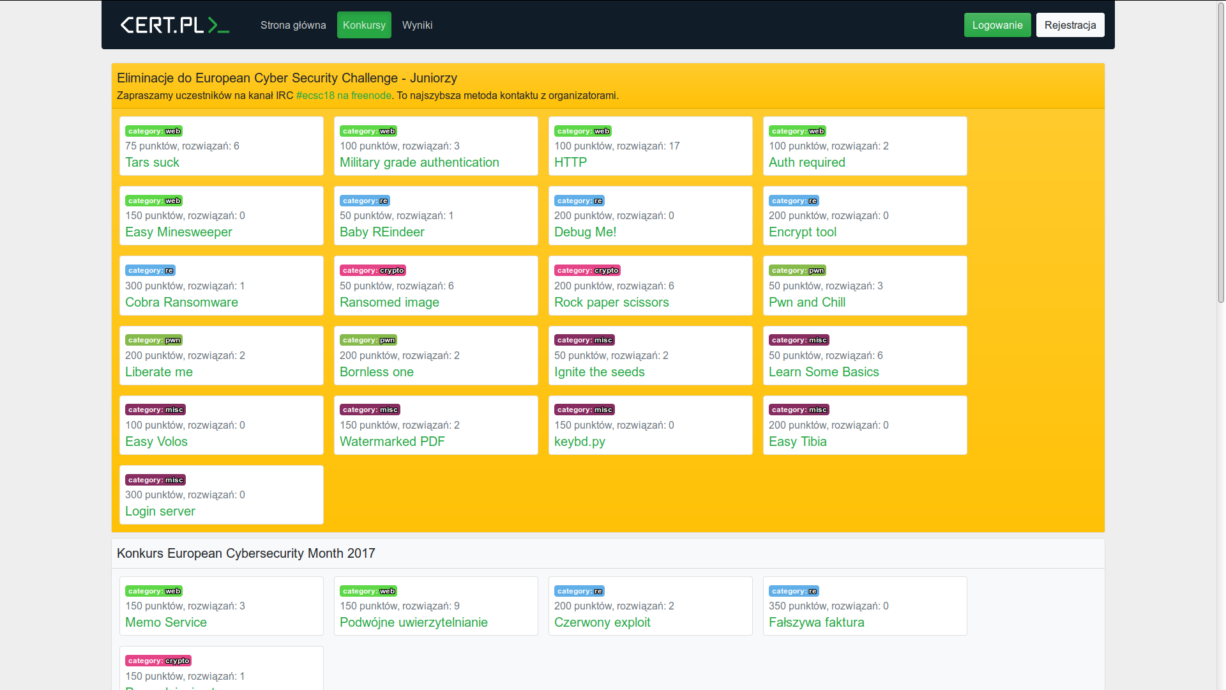1226x690 pixels.
Task: Click the pwn category badge on Pwn and Chill
Action: 798,270
